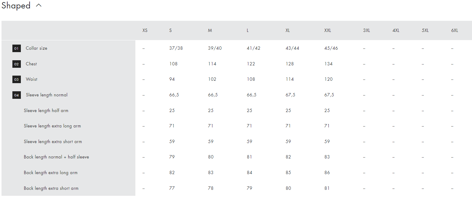The image size is (472, 197).
Task: Click Sleeve length half arm label
Action: (x=46, y=111)
